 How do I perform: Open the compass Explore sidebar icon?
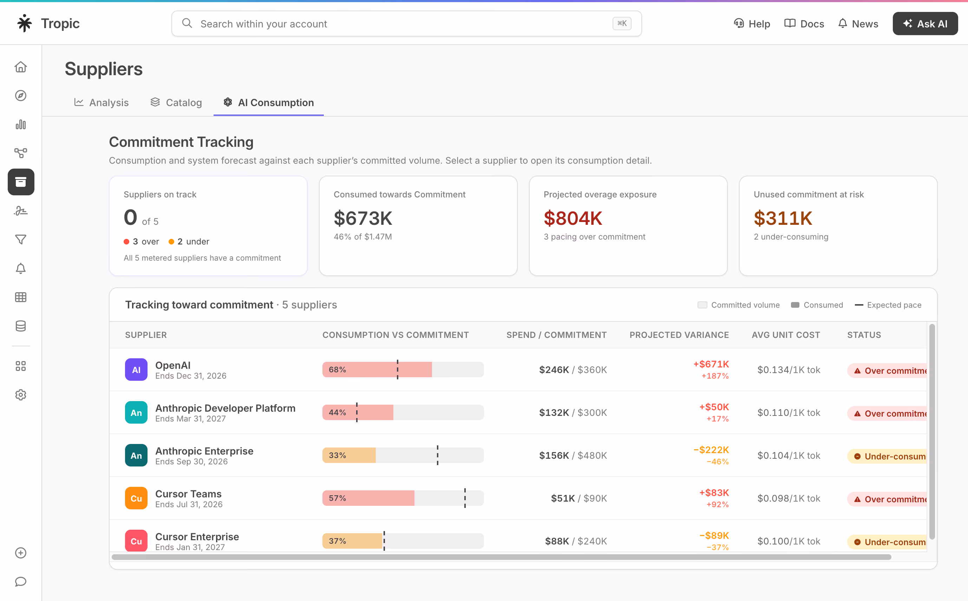pyautogui.click(x=21, y=96)
